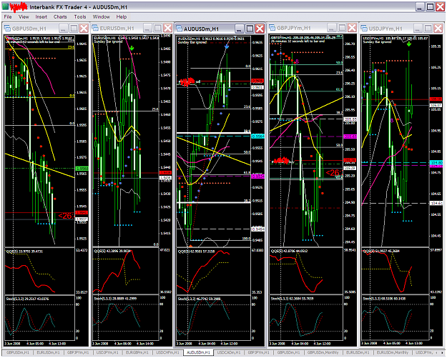Click the QQE indicator pane in EURUSDm chart
This screenshot has width=447, height=358.
tap(125, 271)
